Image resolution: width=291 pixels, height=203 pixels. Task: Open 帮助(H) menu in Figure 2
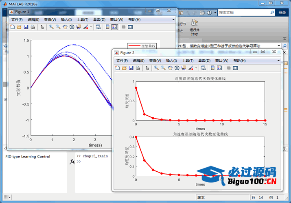(x=240, y=60)
